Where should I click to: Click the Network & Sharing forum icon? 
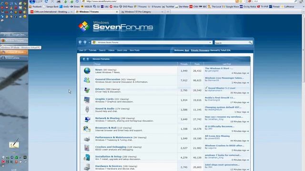click(87, 119)
